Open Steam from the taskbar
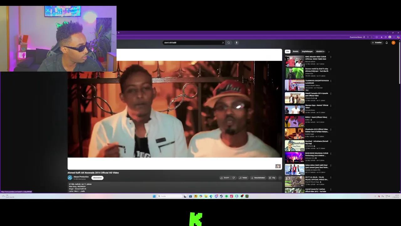This screenshot has height=226, width=401. (221, 196)
